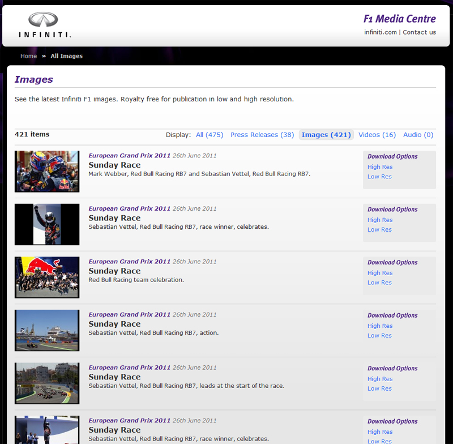This screenshot has height=444, width=453.
Task: Download High Res of Vettel action image
Action: click(x=380, y=326)
